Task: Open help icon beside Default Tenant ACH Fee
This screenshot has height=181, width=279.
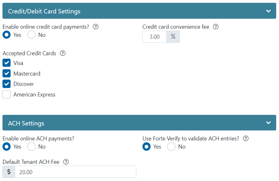Action: tap(66, 162)
